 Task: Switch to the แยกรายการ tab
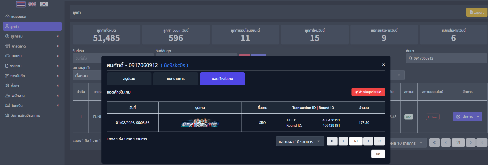[x=176, y=79]
